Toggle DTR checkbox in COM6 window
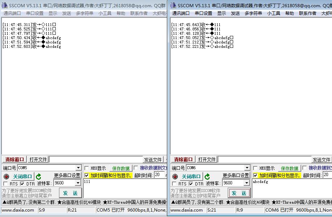This screenshot has width=332, height=217. [191, 184]
